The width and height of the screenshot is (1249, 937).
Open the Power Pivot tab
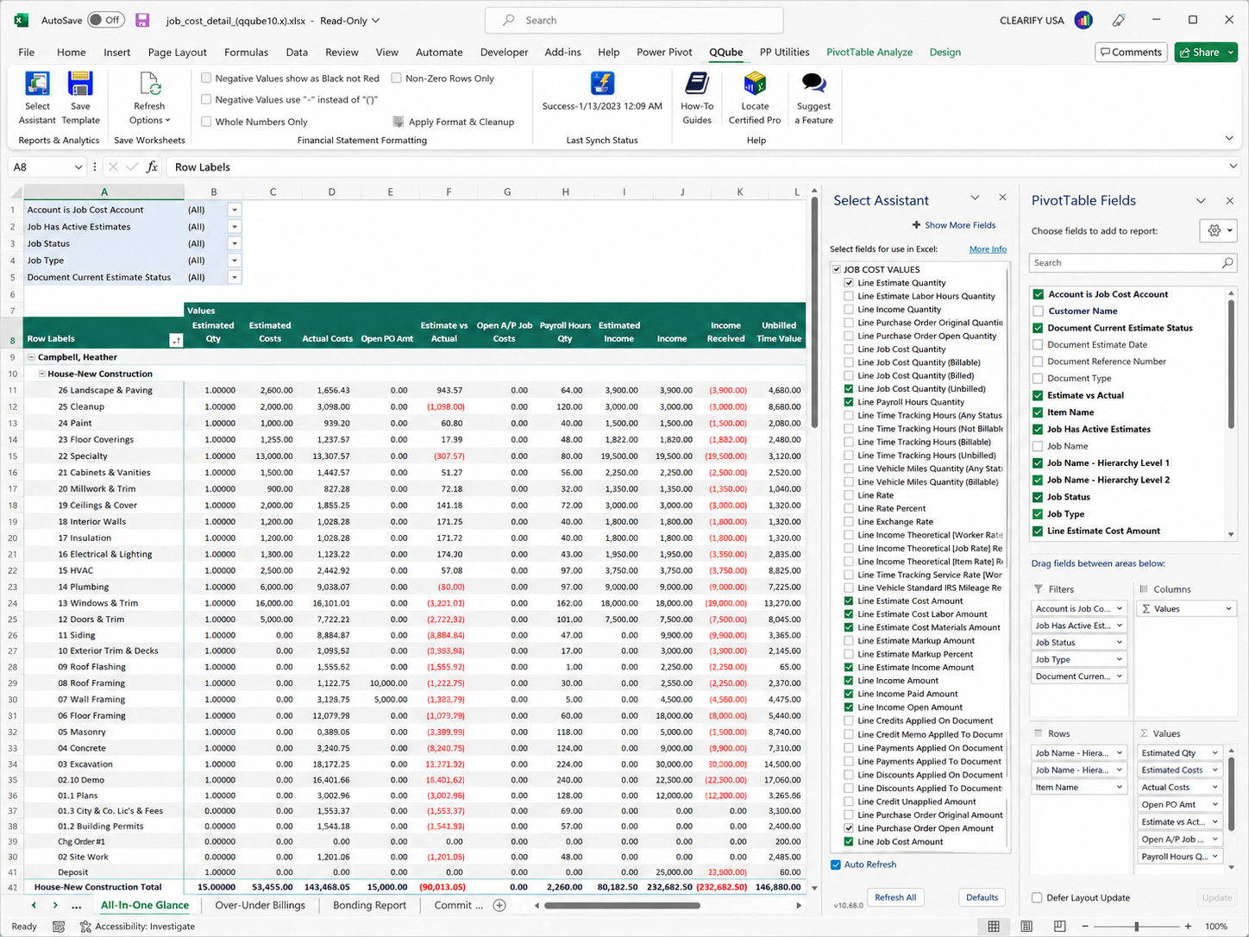click(664, 52)
